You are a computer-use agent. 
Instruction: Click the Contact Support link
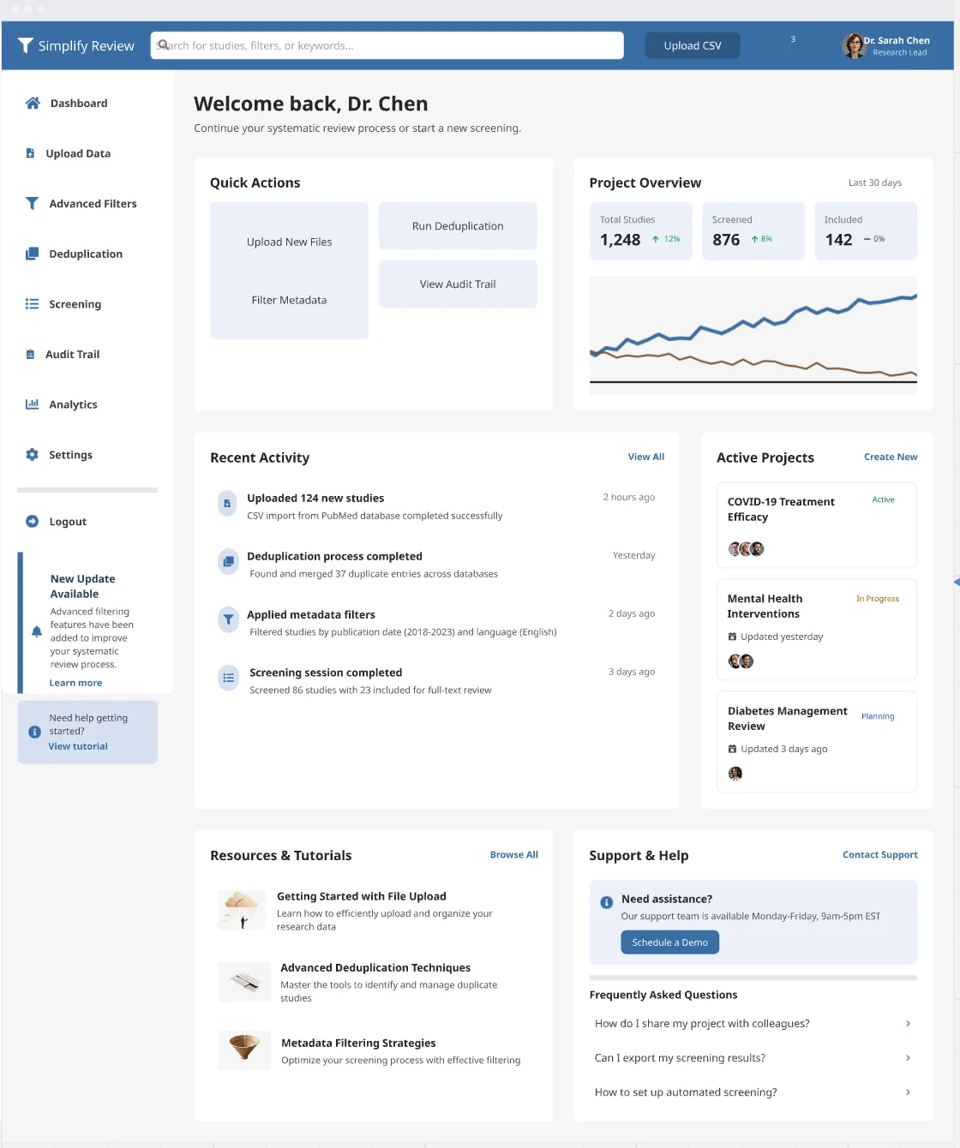(x=880, y=855)
